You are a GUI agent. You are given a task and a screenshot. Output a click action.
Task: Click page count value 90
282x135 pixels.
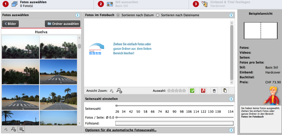tap(174, 112)
